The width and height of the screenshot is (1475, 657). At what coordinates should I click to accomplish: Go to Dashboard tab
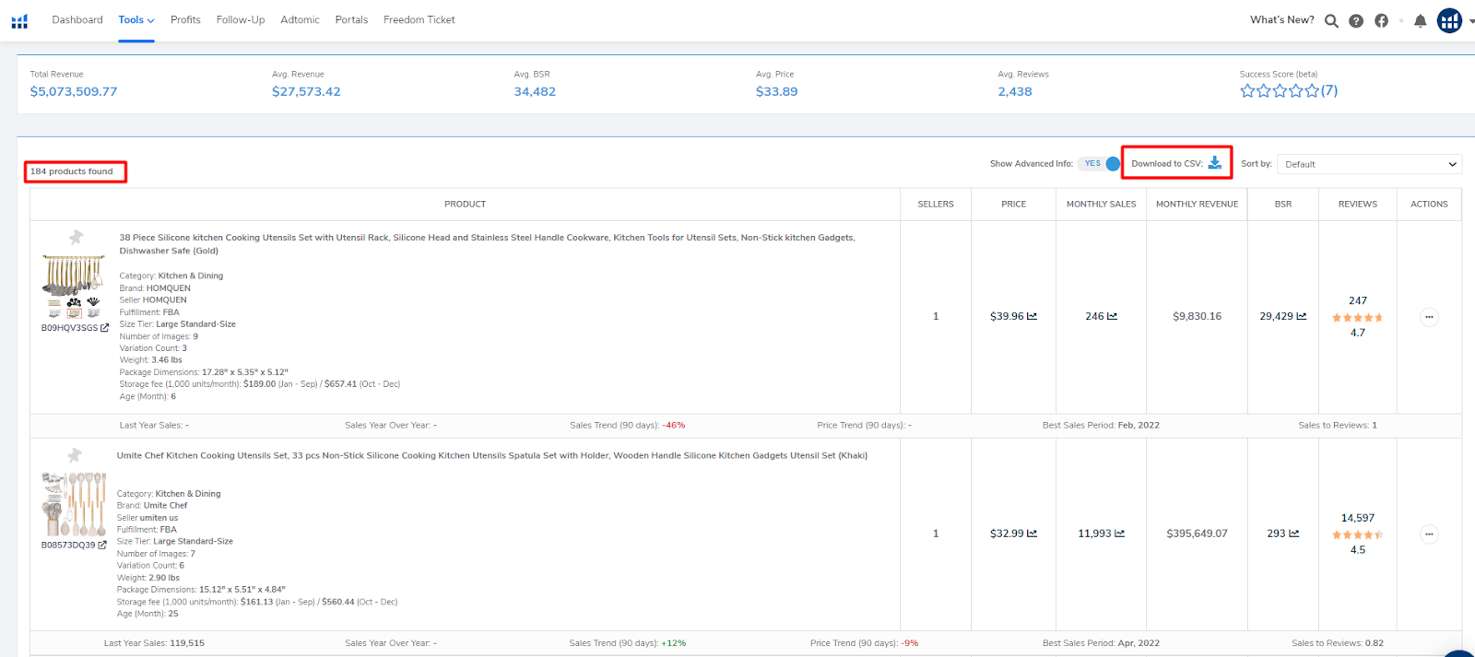[77, 20]
